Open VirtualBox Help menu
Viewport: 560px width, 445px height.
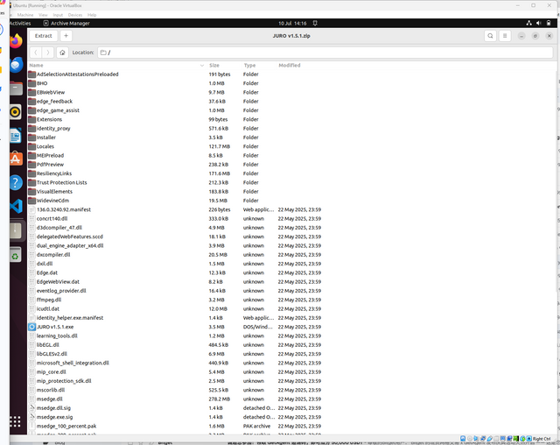(92, 15)
